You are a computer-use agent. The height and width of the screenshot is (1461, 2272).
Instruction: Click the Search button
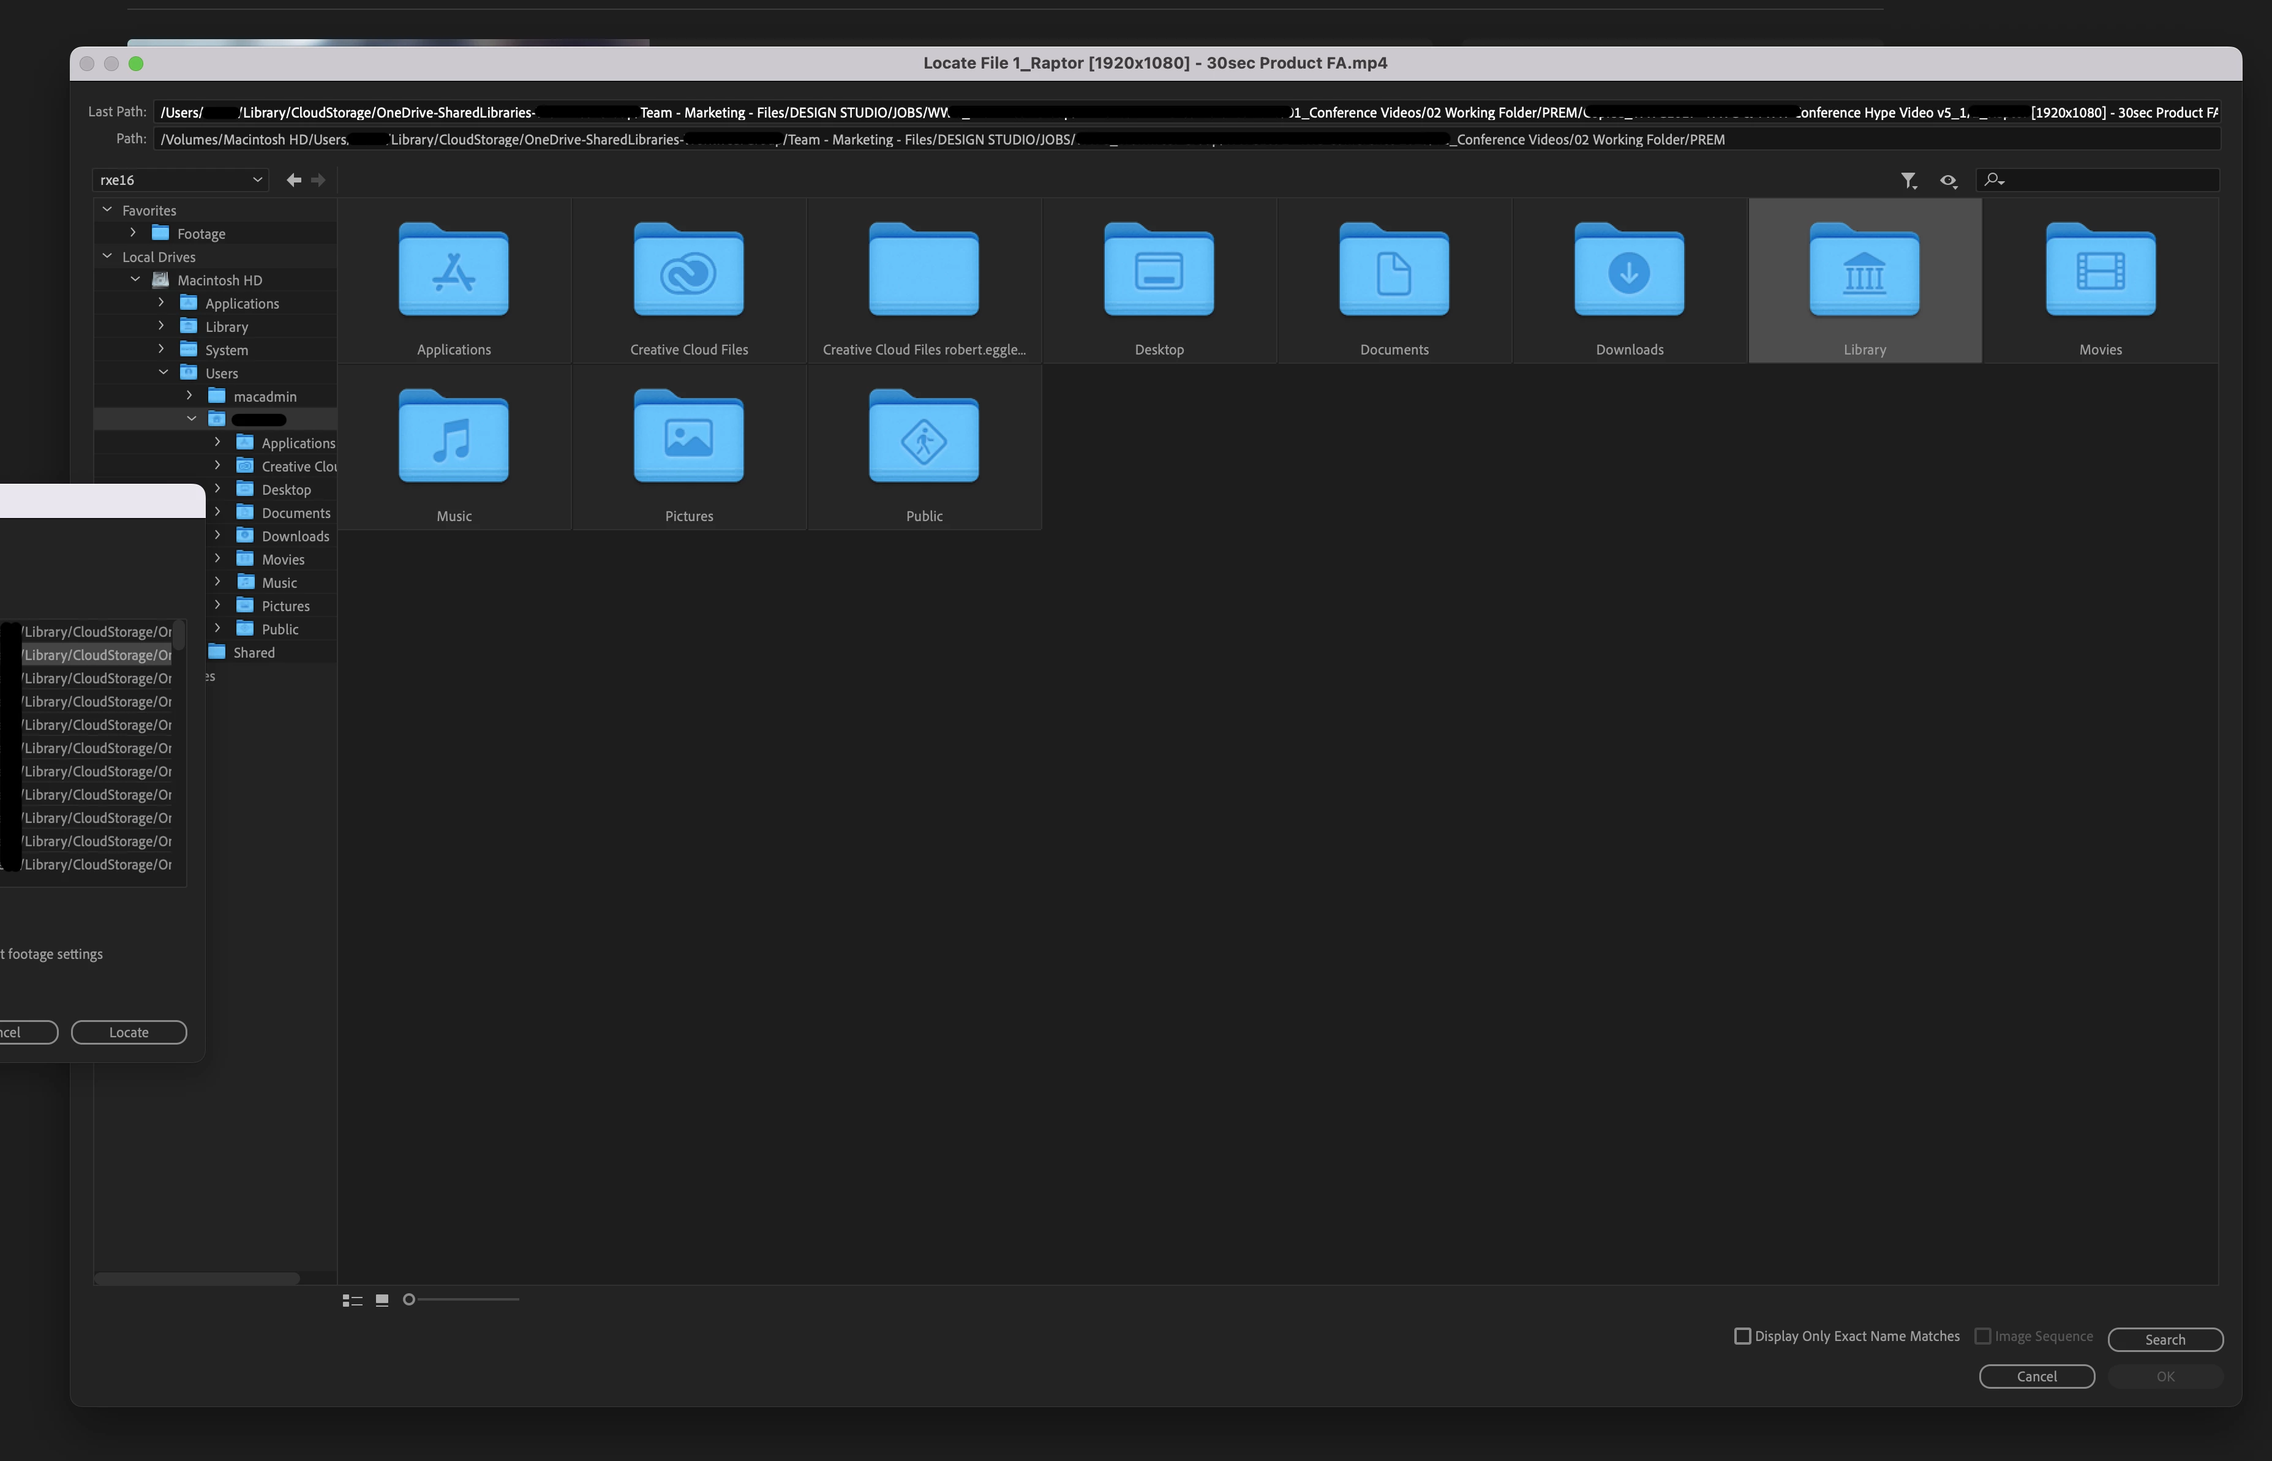point(2165,1340)
